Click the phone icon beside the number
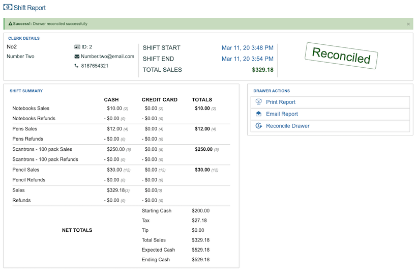 77,66
